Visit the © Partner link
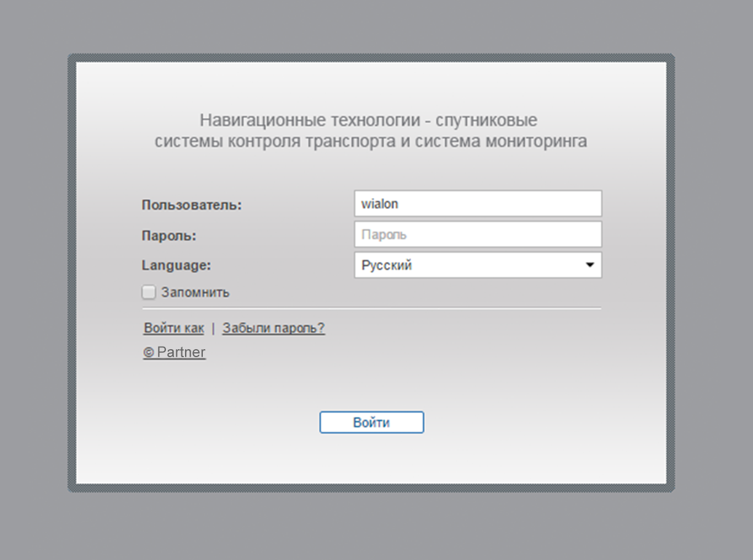This screenshot has height=560, width=753. pyautogui.click(x=175, y=352)
